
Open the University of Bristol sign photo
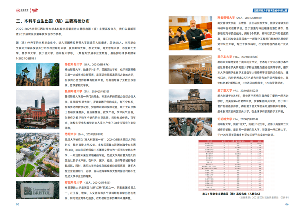tap(37, 190)
